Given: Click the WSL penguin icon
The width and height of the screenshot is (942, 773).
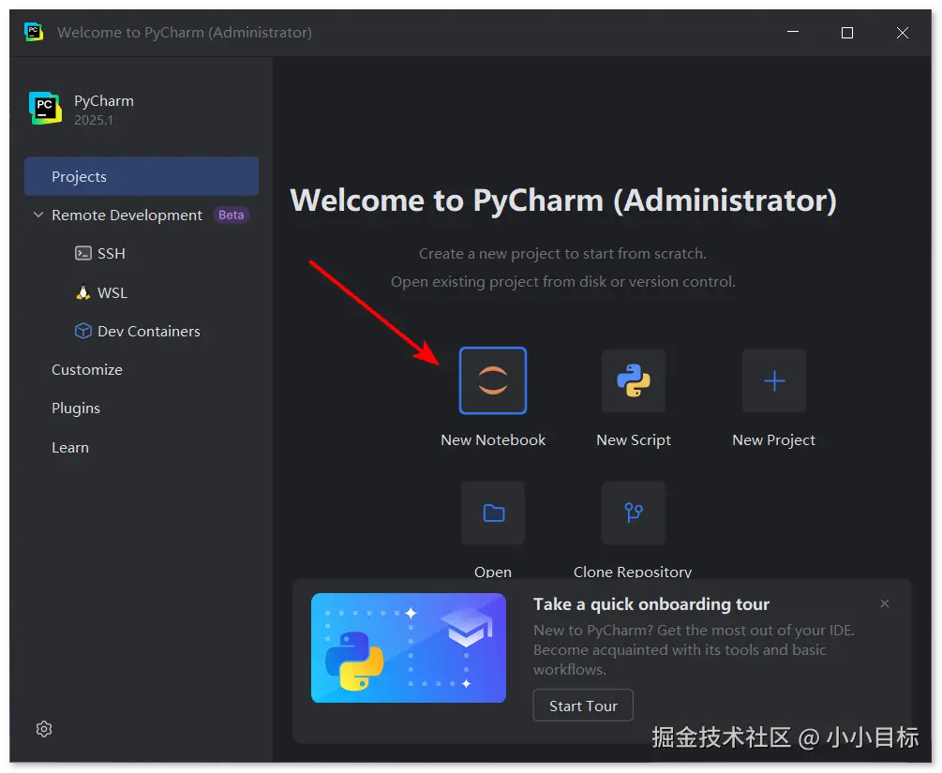Looking at the screenshot, I should pos(82,292).
